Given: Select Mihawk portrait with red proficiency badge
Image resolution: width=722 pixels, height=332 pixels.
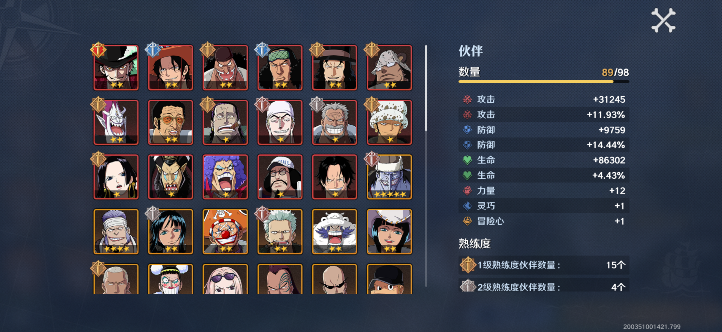Looking at the screenshot, I should [x=116, y=67].
